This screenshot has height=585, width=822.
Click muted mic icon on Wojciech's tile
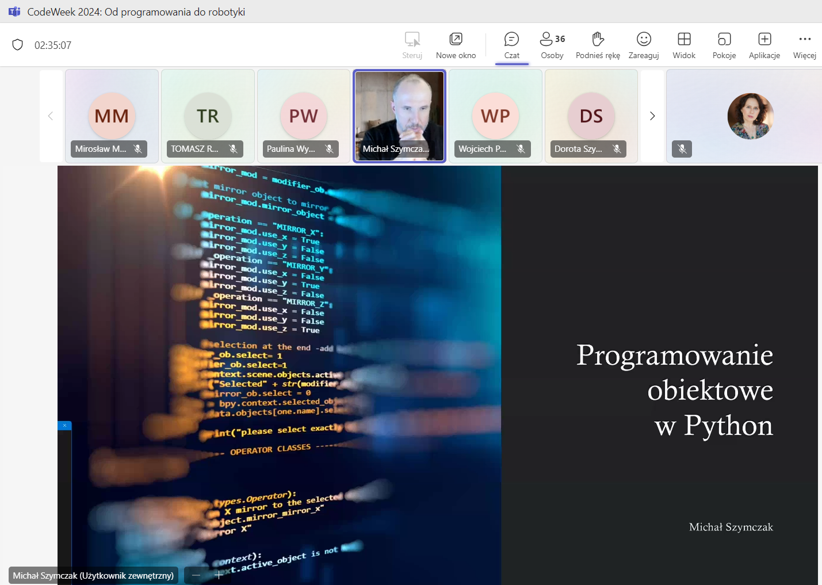click(x=521, y=149)
